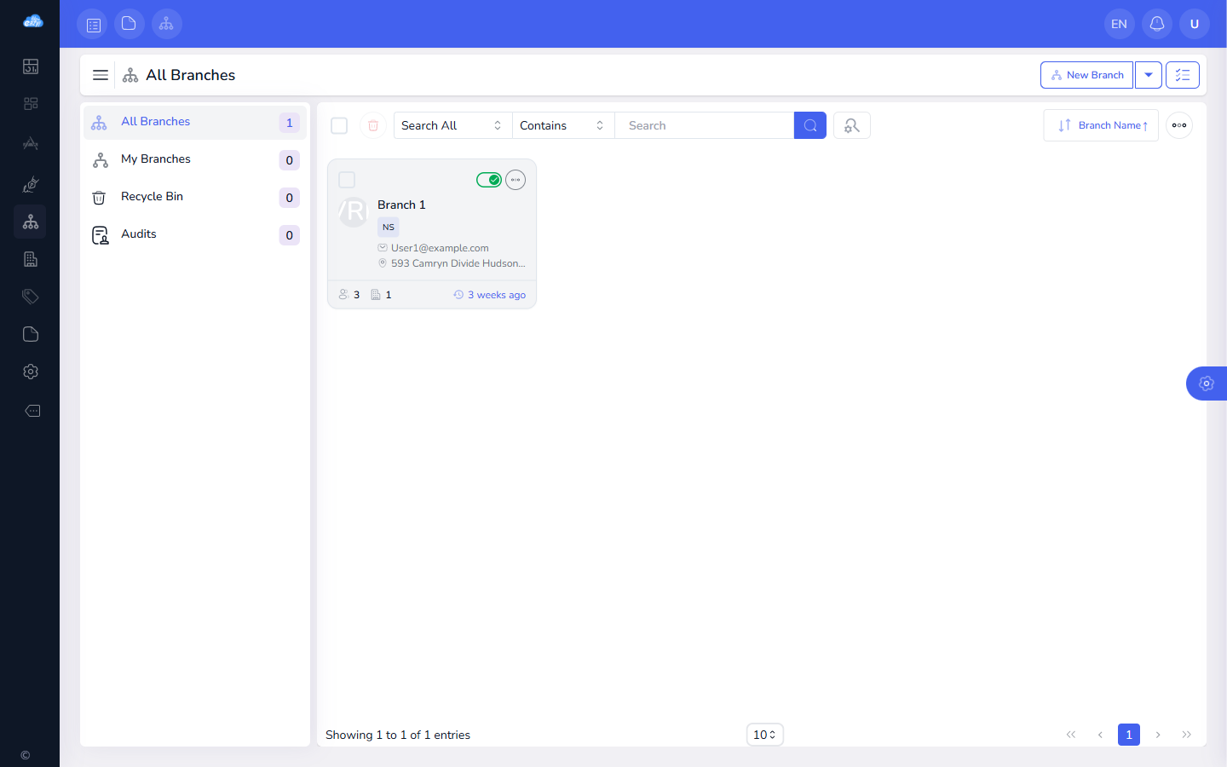Screen dimensions: 1227x767
Task: Click the list icon in the blue top bar
Action: (93, 24)
